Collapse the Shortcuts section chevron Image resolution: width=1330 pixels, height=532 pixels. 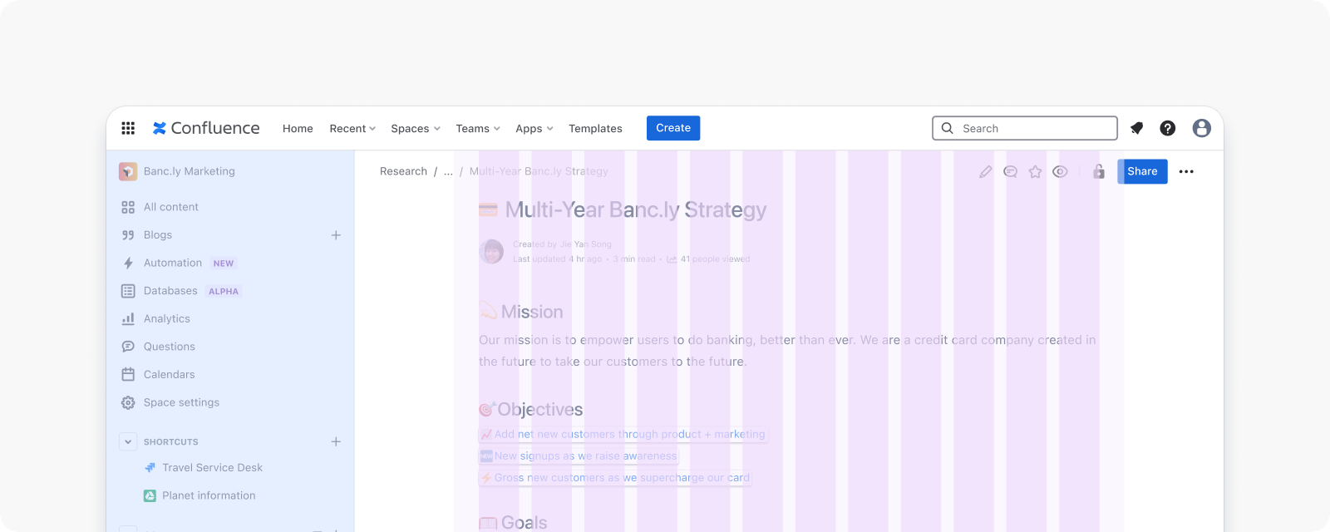click(128, 442)
